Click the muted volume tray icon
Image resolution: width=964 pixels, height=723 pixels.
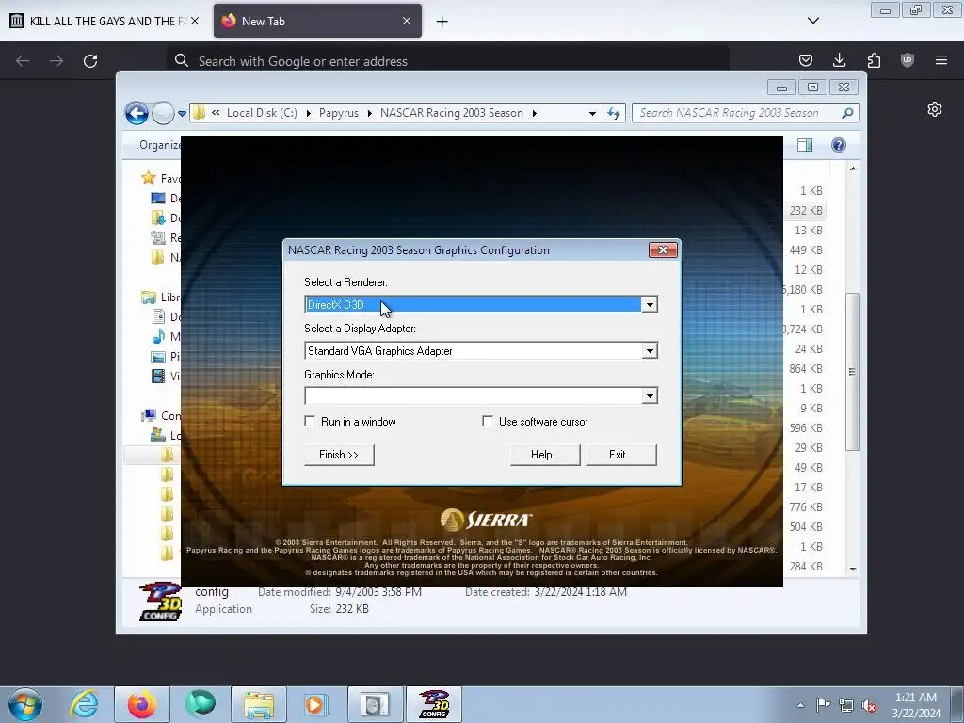pos(869,705)
